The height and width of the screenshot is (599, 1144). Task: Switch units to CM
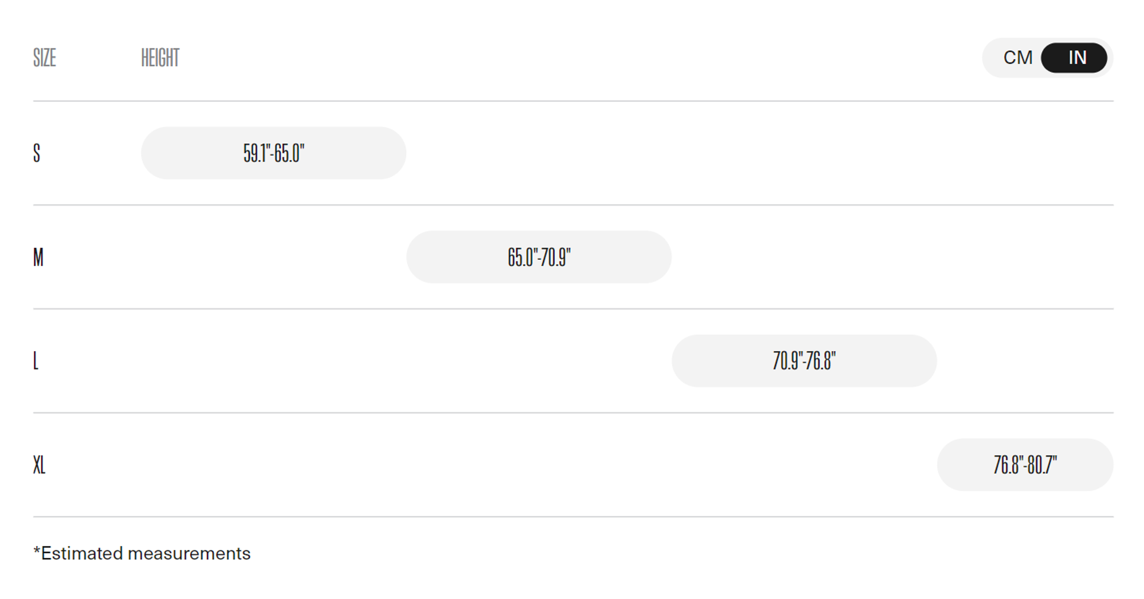coord(1017,58)
